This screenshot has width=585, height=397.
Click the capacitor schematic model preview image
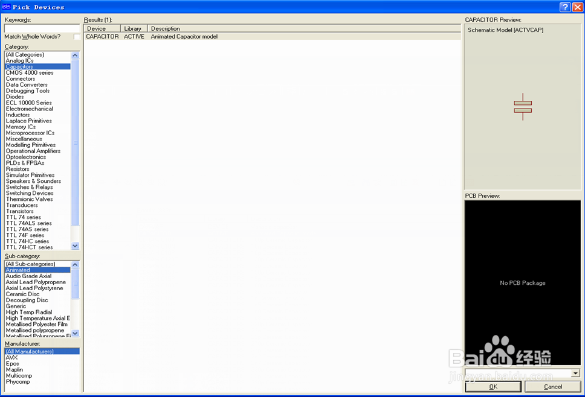point(522,107)
